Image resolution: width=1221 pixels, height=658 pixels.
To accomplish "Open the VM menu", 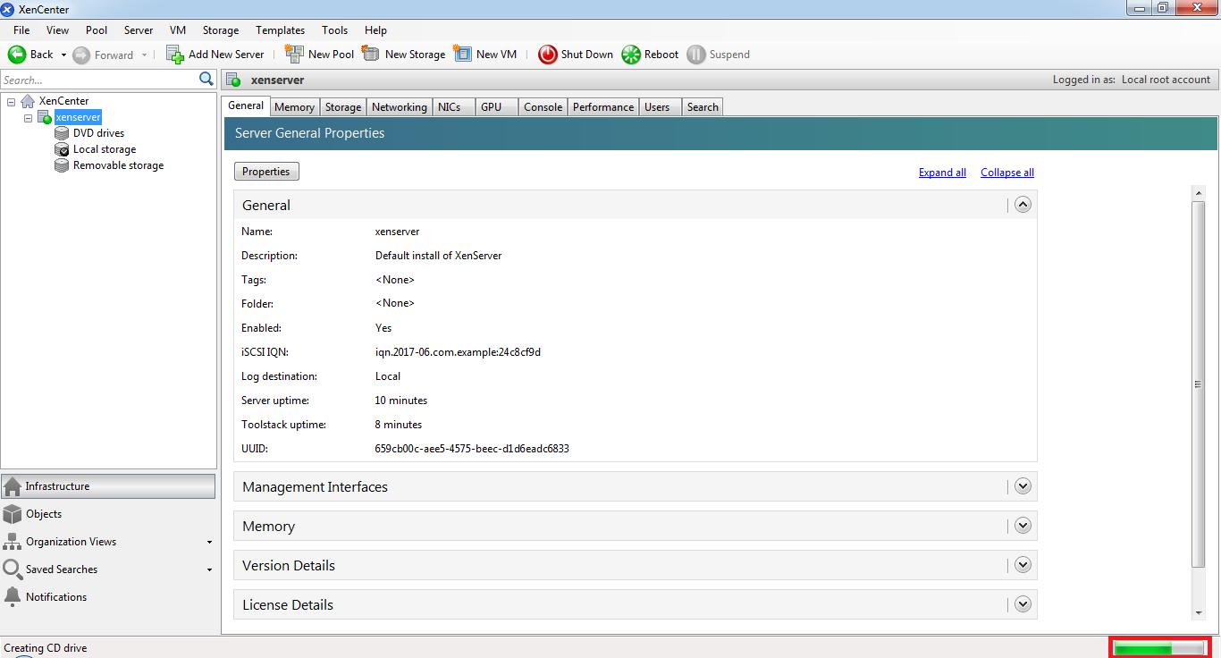I will [178, 30].
